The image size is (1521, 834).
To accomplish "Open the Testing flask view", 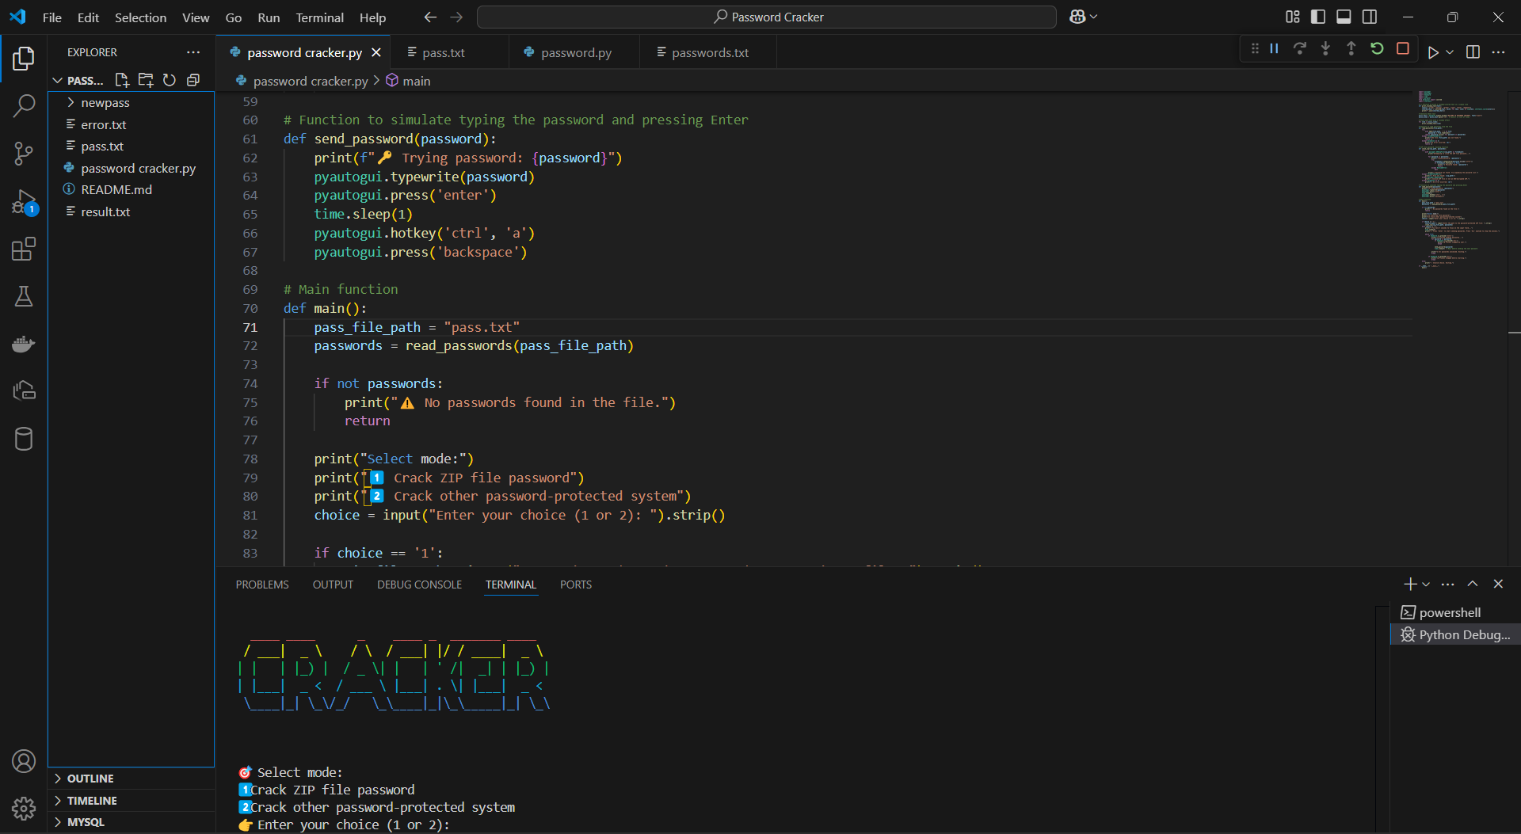I will tap(24, 297).
